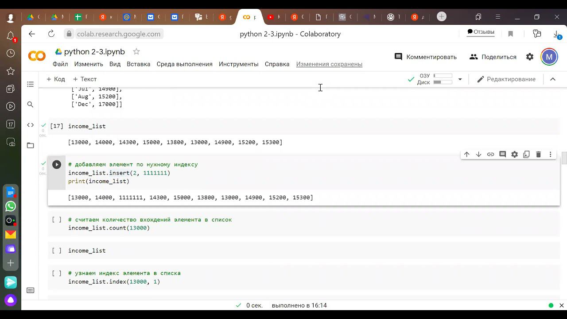Screen dimensions: 567x319
Task: Add code cell with + Код
Action: (55, 79)
